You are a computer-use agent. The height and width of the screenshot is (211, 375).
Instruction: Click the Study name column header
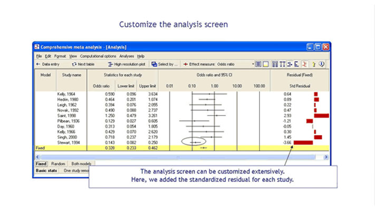click(72, 75)
